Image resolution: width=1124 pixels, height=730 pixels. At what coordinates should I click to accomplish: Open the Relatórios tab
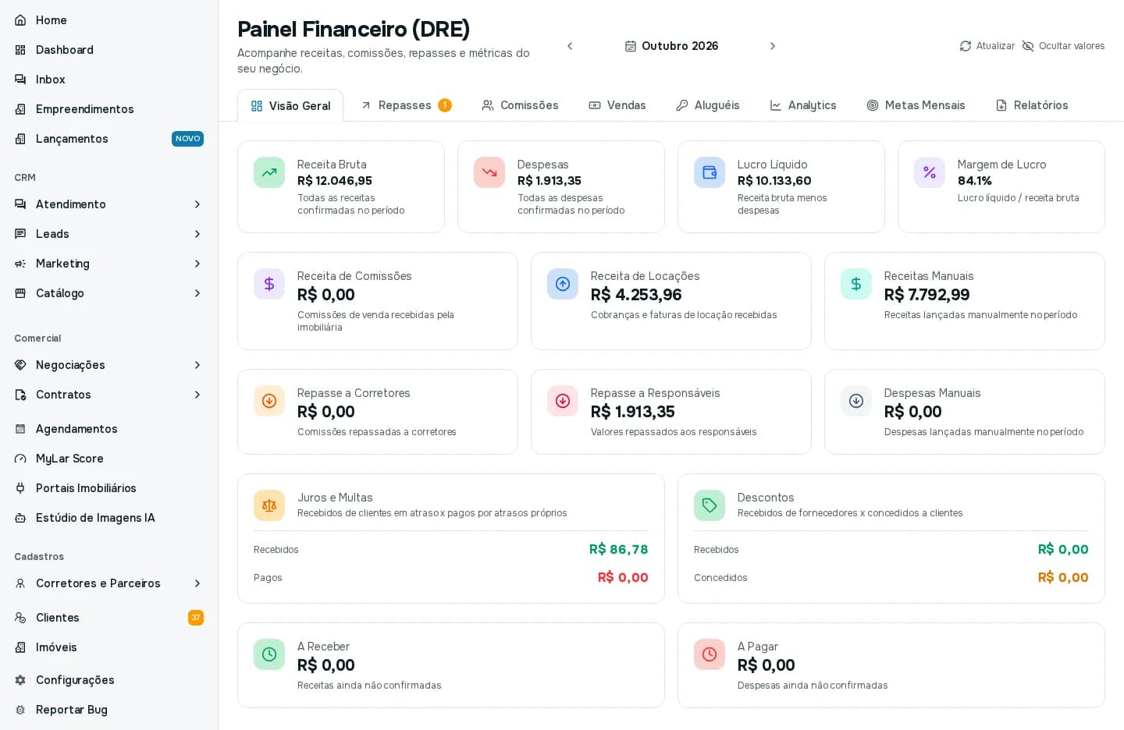click(x=1032, y=105)
